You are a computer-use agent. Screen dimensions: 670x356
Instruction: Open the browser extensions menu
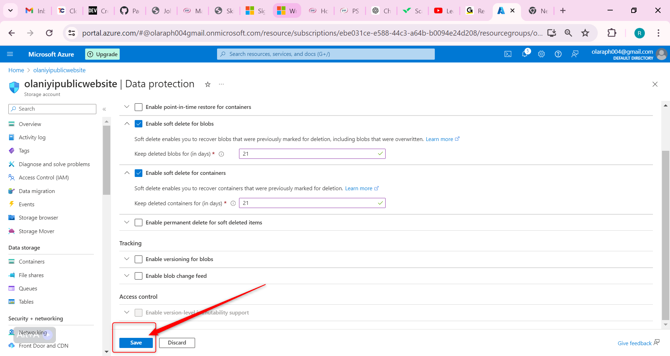(x=612, y=33)
